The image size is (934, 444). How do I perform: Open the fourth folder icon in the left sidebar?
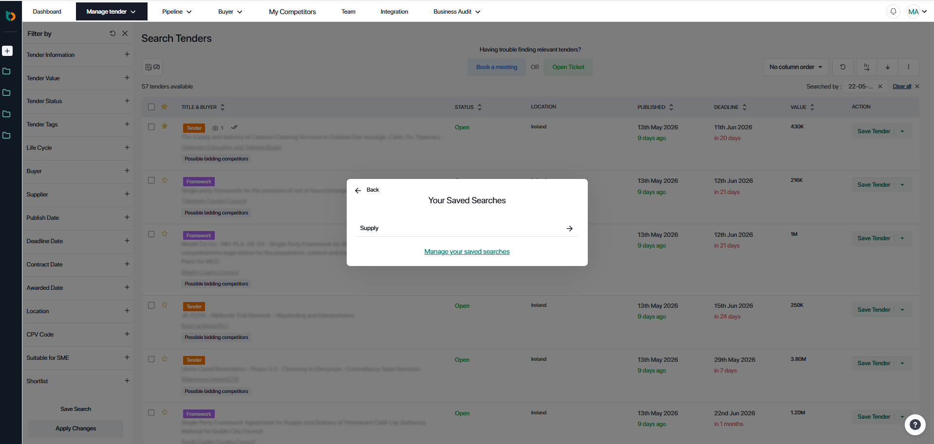tap(7, 135)
